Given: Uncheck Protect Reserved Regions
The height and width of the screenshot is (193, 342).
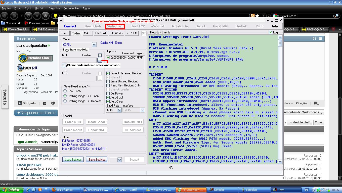Looking at the screenshot, I should click(x=108, y=73).
